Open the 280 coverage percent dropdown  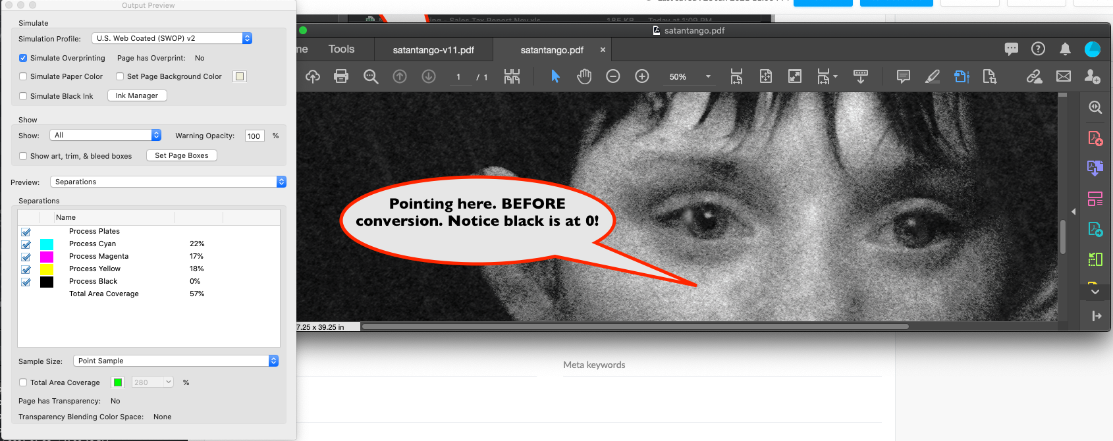(152, 382)
